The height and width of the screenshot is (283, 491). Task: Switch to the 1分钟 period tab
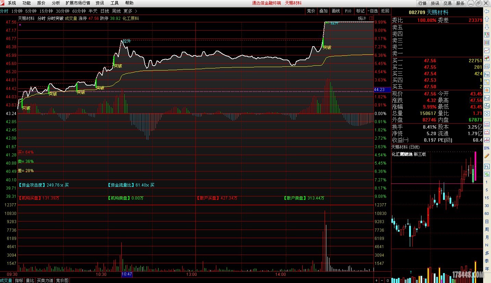click(17, 11)
